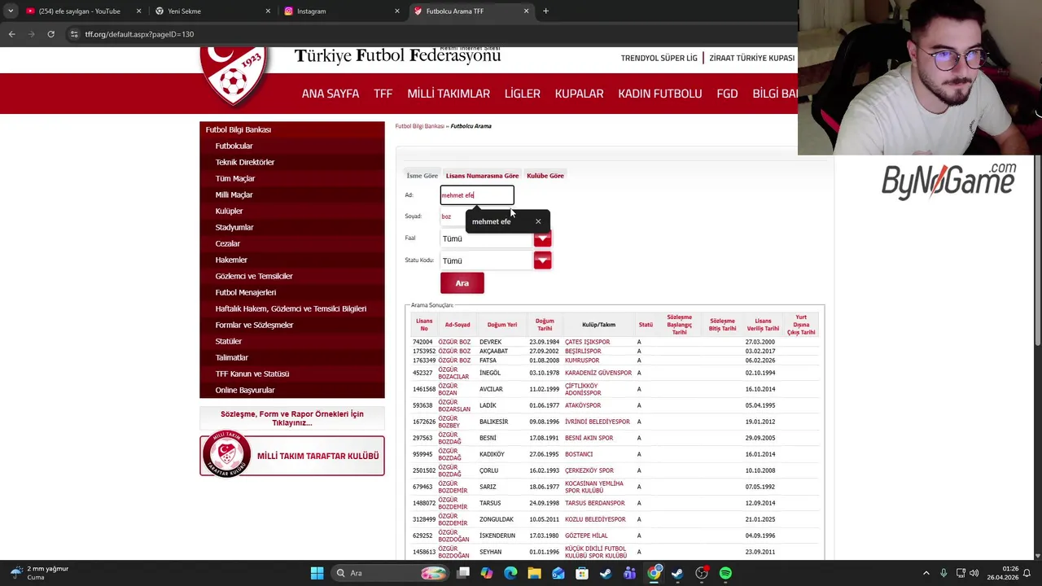Open Teknik Direktörler in sidebar
This screenshot has height=586, width=1042.
click(x=245, y=162)
